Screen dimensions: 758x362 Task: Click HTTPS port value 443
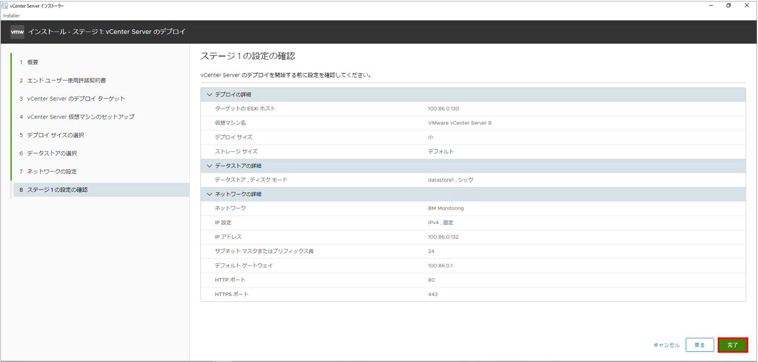433,294
